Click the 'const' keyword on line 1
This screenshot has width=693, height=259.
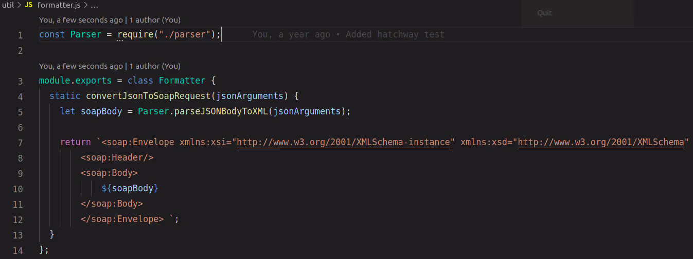pyautogui.click(x=52, y=34)
